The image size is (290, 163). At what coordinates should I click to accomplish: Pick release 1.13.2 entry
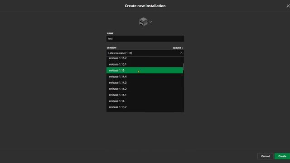click(145, 107)
